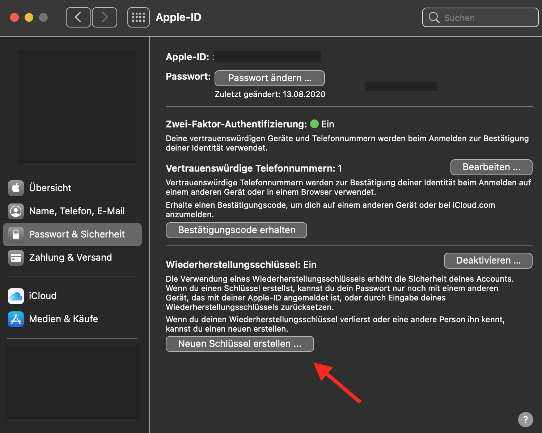Open help with the question mark button

tap(525, 420)
